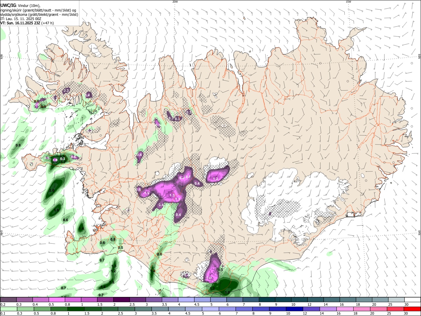Screen dimensions: 421x316
Task: Select the light pink 16–18 rain legend swatch
Action: click(x=345, y=309)
